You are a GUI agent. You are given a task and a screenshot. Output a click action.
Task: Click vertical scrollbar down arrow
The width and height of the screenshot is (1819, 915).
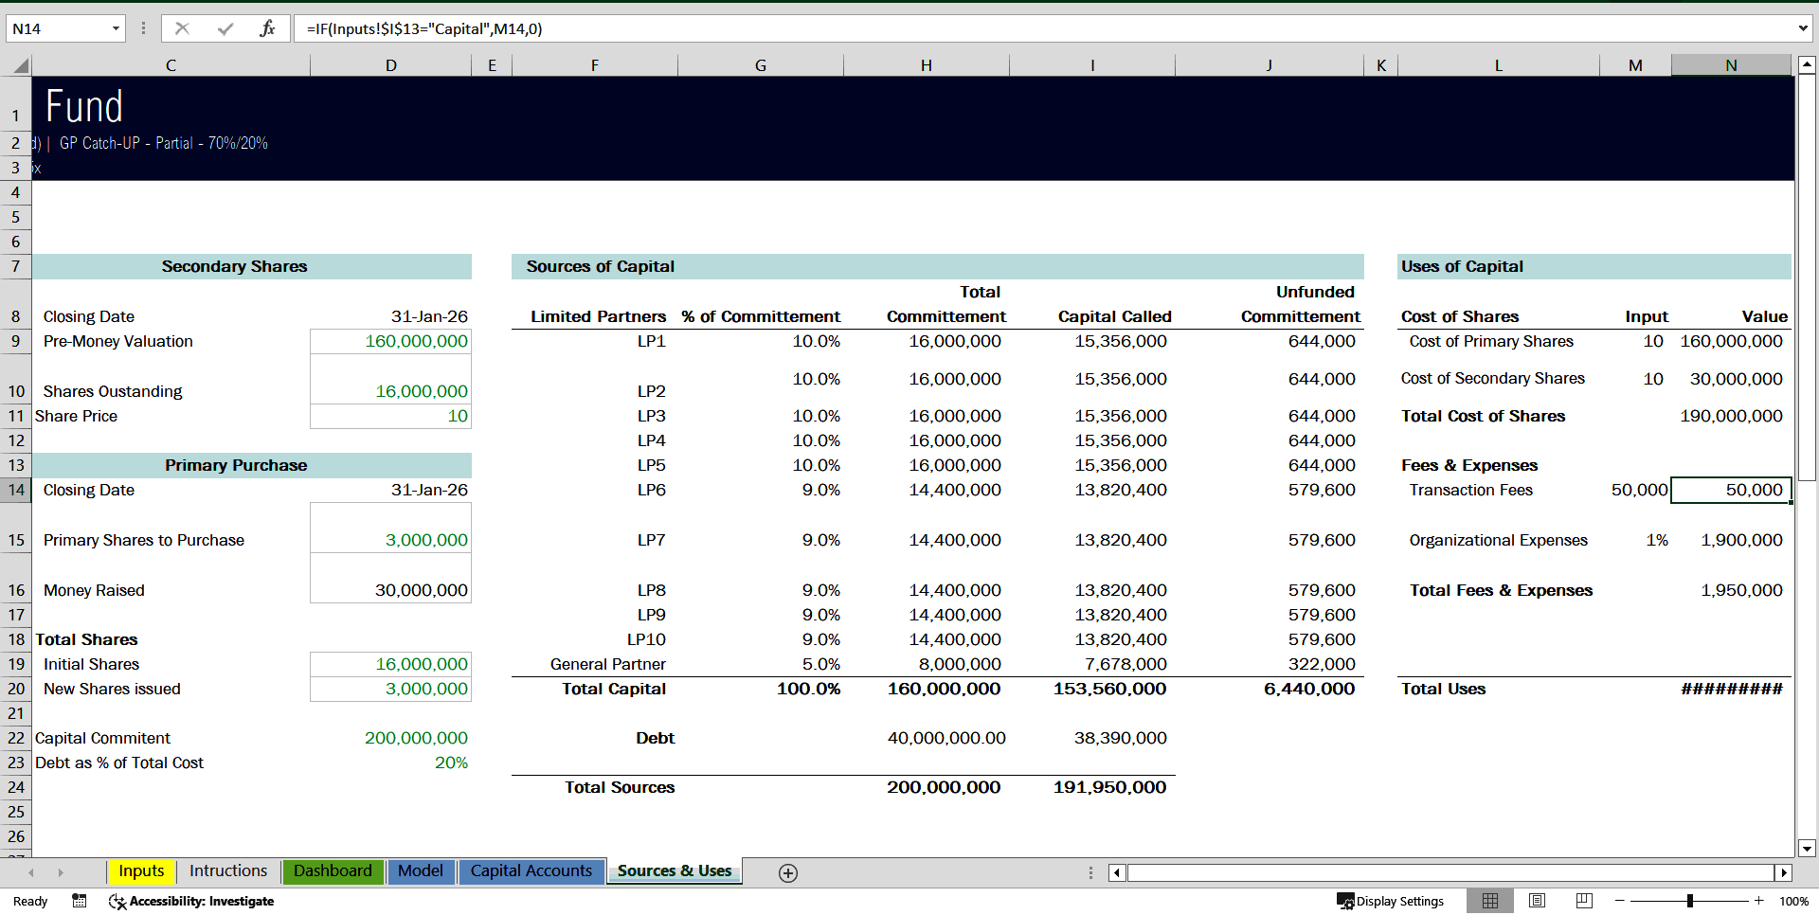1807,849
